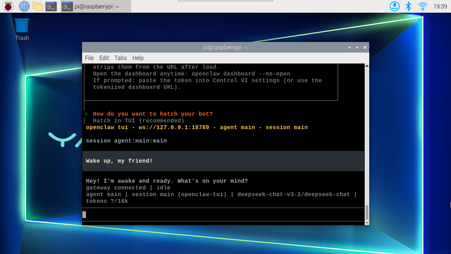
Task: Select the Trash icon on the desktop
Action: [22, 30]
